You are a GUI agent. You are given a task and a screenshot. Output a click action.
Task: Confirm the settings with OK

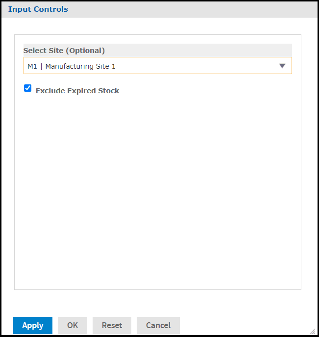point(73,325)
